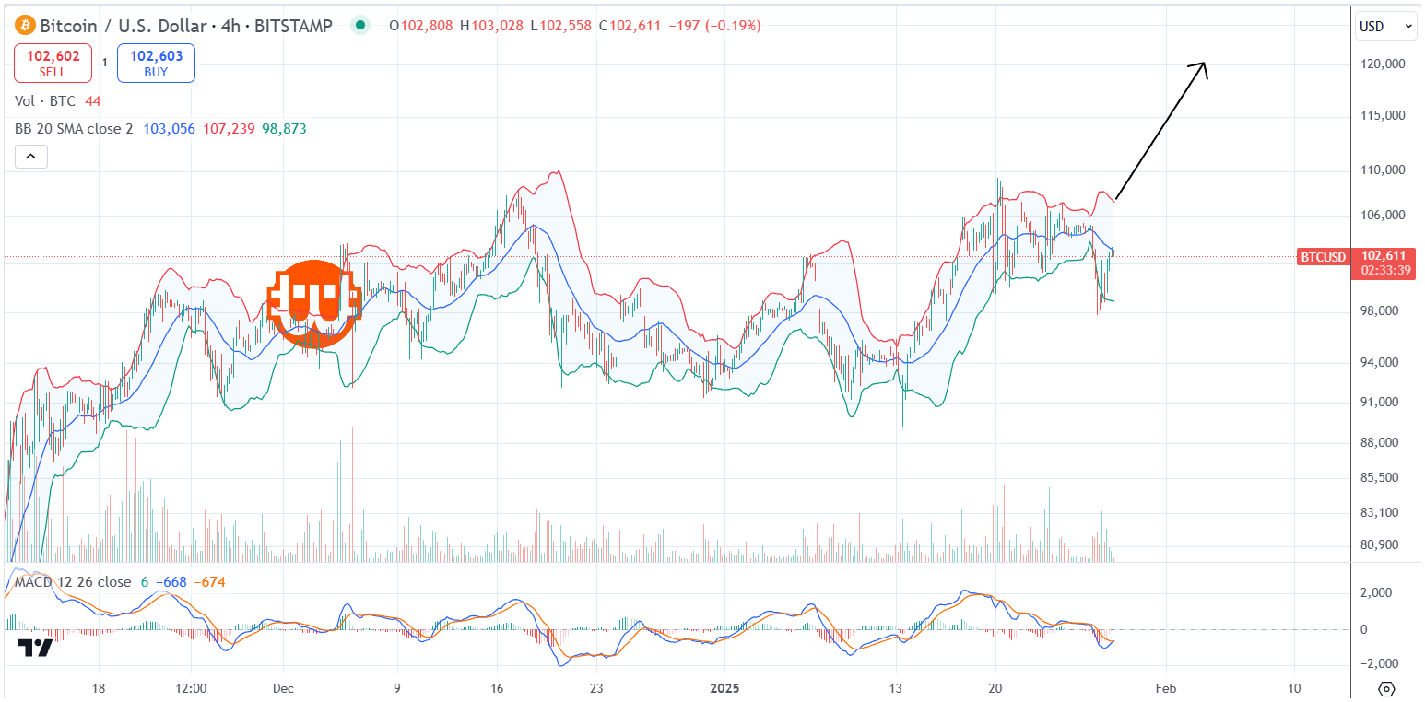
Task: Click the BTCUSD current price label
Action: (x=1322, y=257)
